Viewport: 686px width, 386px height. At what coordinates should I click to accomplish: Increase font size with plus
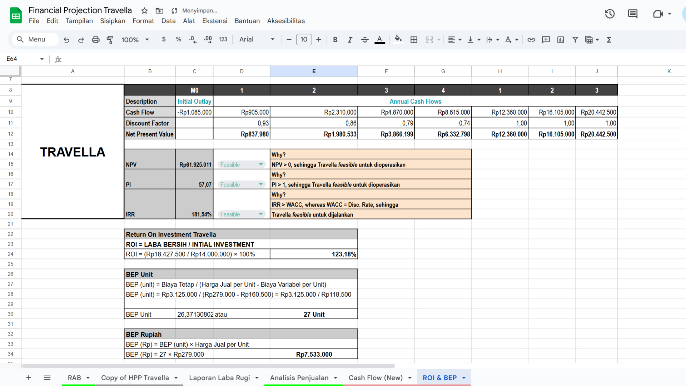pos(319,39)
